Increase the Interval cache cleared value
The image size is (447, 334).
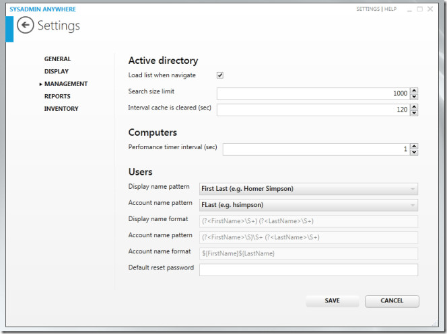(414, 107)
